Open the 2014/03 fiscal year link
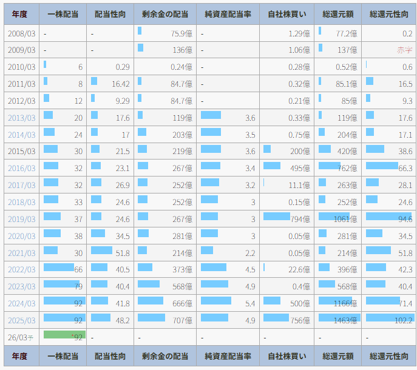Screen dimensions: 417x370 21,135
